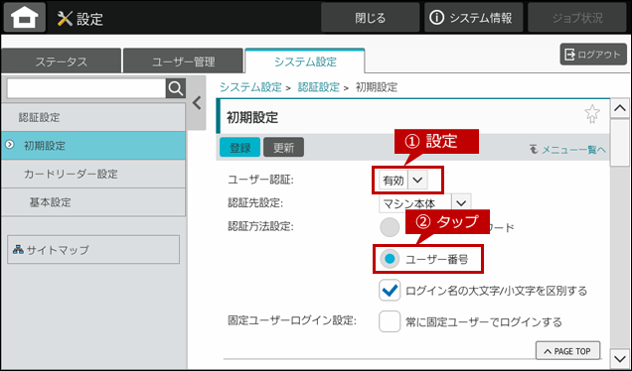Open the サイトマップ button
The image size is (632, 371).
click(93, 249)
